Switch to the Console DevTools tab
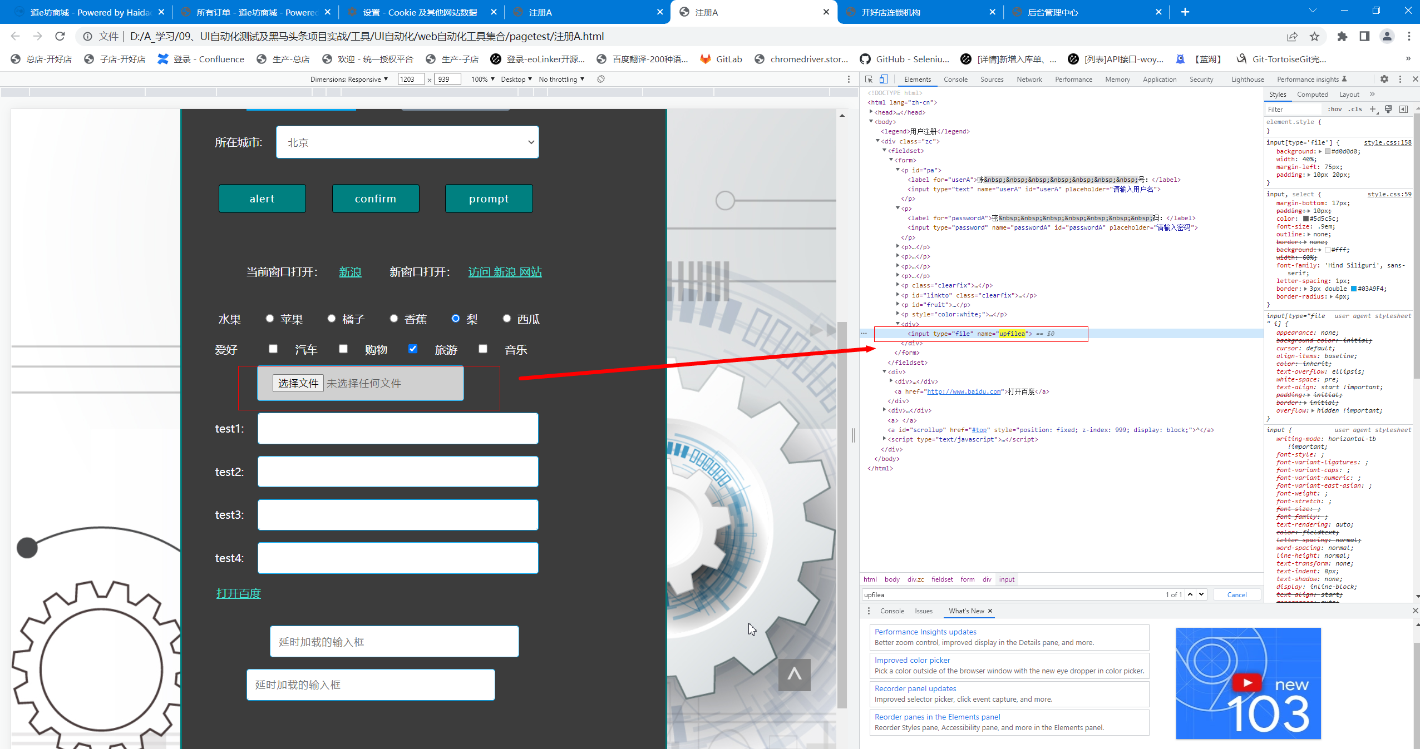This screenshot has height=749, width=1420. click(955, 80)
